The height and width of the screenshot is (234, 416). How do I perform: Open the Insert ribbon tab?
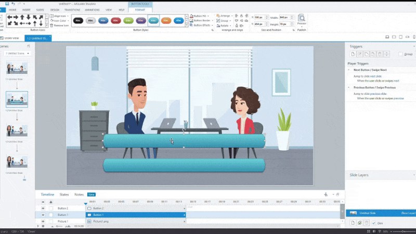tap(27, 9)
